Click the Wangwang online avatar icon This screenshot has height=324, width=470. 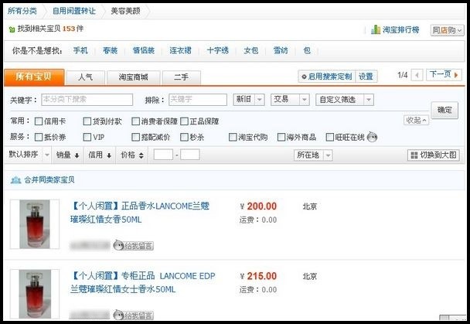(372, 138)
